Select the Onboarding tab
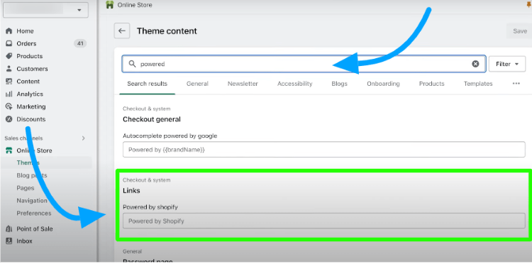The height and width of the screenshot is (264, 532). pos(383,84)
